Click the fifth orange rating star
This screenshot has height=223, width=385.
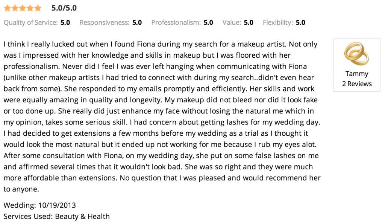(x=38, y=8)
